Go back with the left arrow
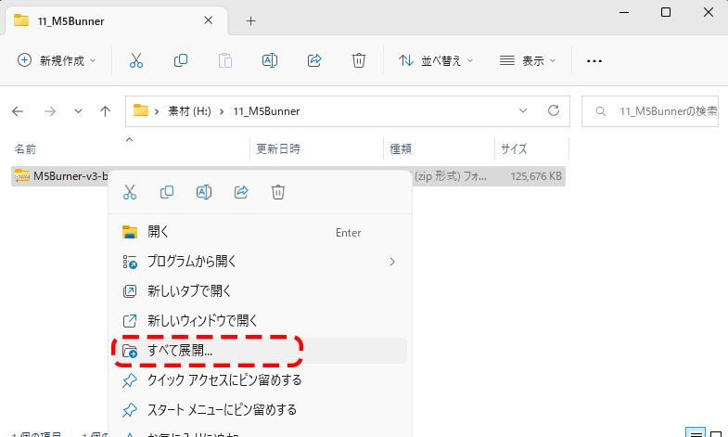Viewport: 728px width, 437px height. (x=18, y=111)
